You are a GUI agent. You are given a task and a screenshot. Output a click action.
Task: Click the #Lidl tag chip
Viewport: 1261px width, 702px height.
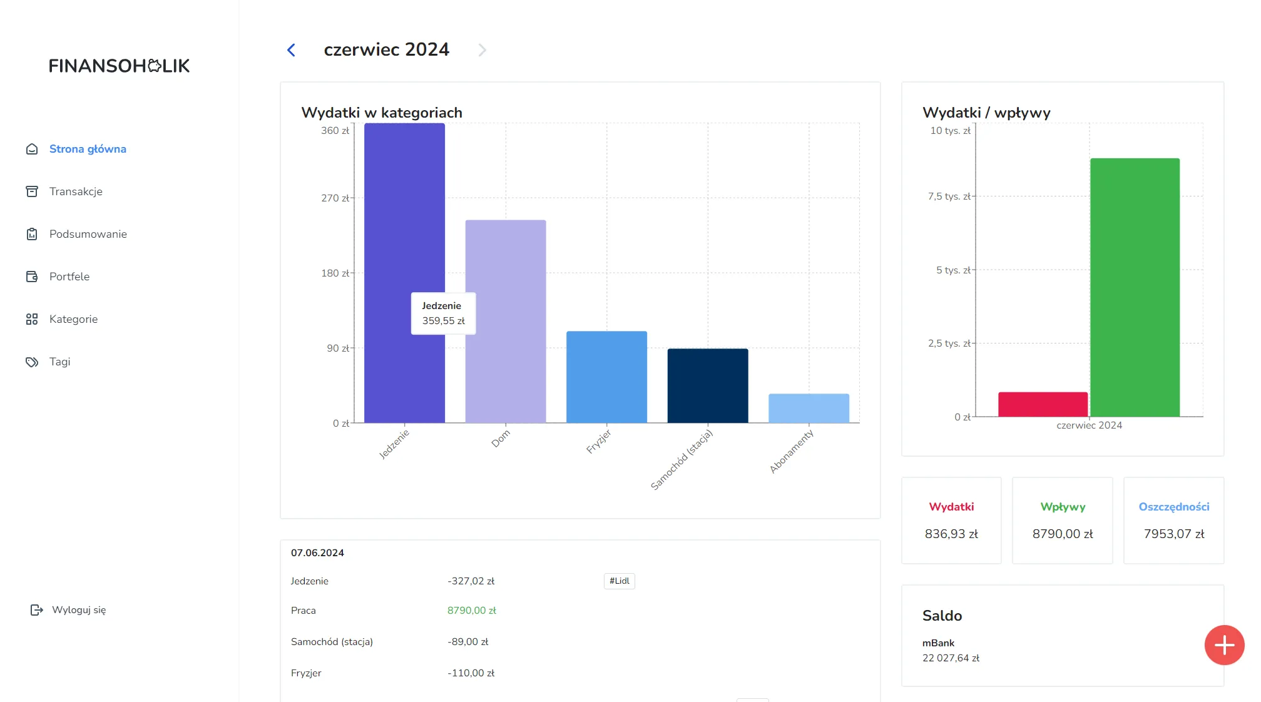click(x=620, y=581)
